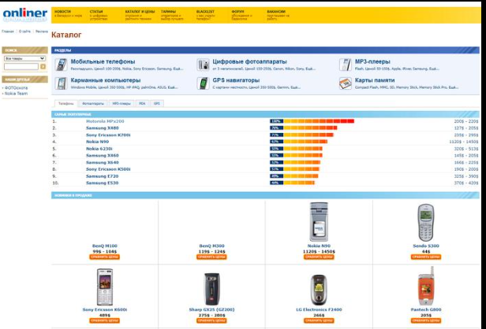The image size is (486, 329).
Task: Open the memory cards category icon
Action: coord(345,83)
